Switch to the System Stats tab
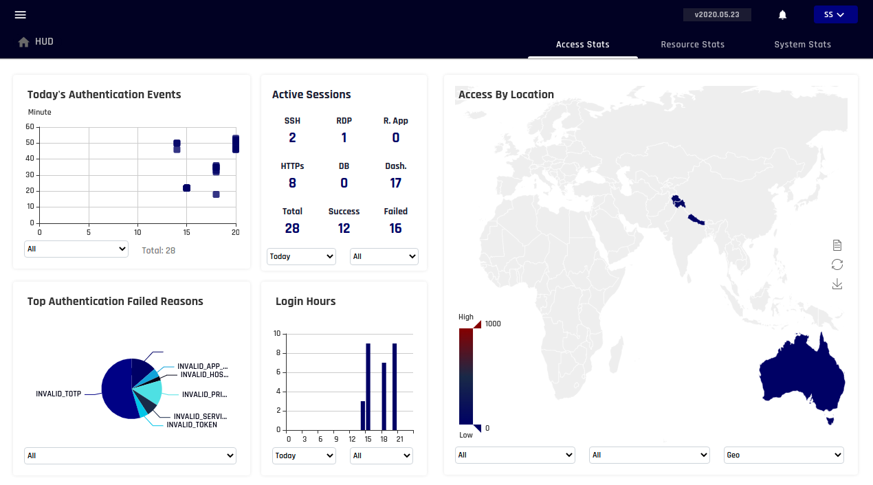Viewport: 873px width, 485px height. pyautogui.click(x=802, y=45)
